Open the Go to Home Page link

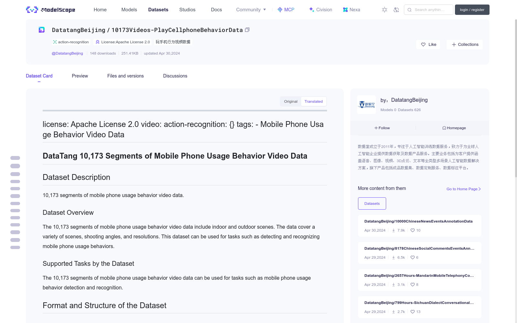[x=464, y=189]
